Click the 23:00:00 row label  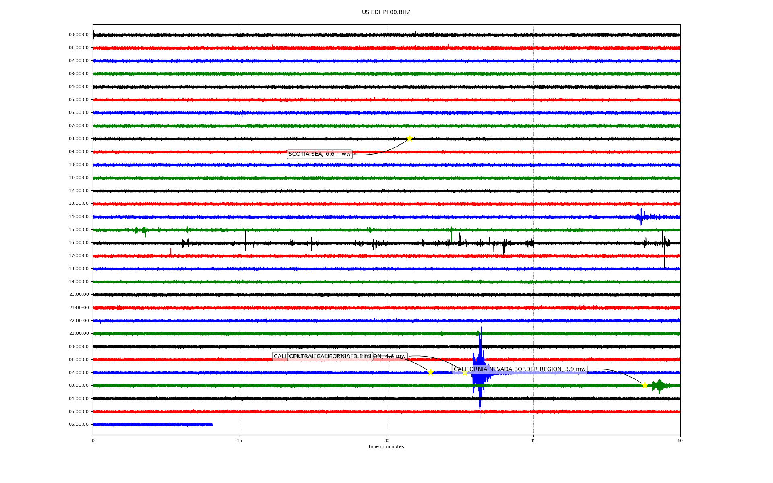[79, 334]
